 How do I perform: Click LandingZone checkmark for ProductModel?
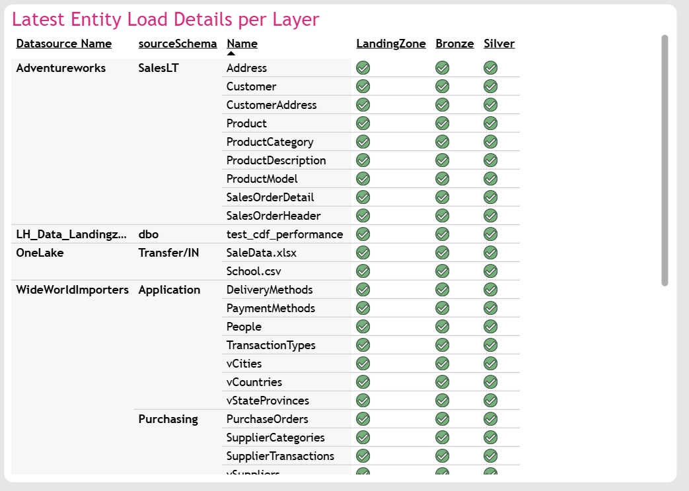point(363,178)
